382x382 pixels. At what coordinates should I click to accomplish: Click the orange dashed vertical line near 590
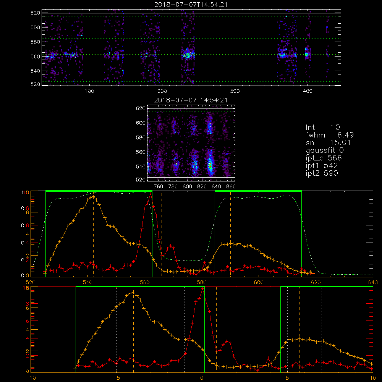tap(230, 234)
